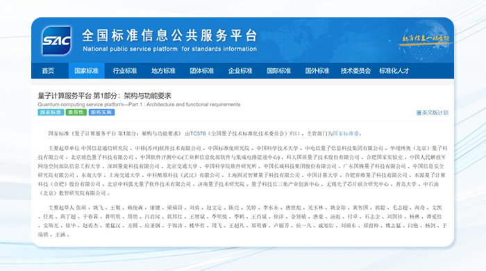Select the 国家标准 nav tab
486x271 pixels.
point(87,71)
